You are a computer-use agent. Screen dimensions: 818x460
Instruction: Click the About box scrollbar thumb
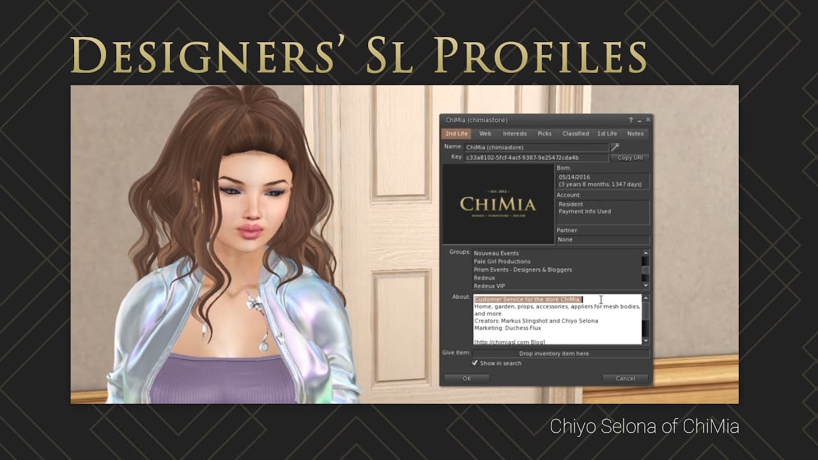click(x=645, y=310)
